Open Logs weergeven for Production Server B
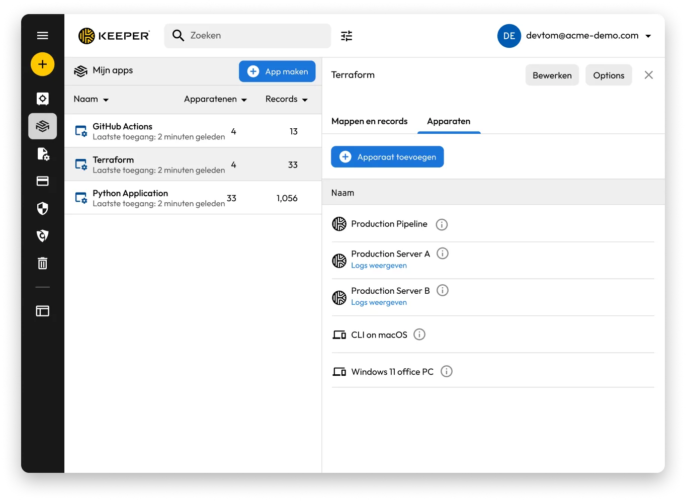Viewport: 686px width, 501px height. click(x=379, y=302)
